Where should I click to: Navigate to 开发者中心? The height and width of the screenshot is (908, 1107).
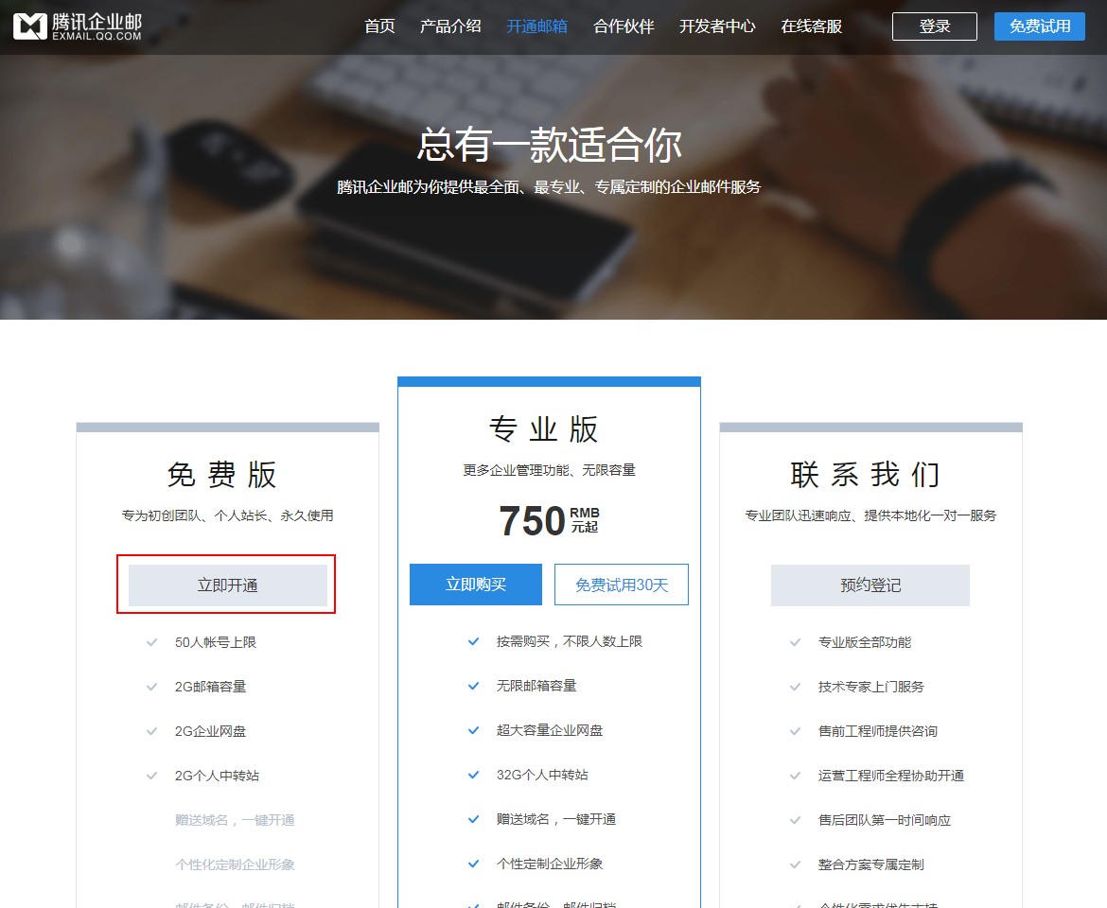pos(717,26)
